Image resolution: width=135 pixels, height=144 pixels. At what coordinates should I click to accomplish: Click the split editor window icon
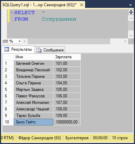[x=131, y=12]
